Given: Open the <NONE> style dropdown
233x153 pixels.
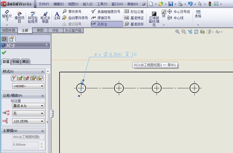Looking at the screenshot, I should click(28, 86).
